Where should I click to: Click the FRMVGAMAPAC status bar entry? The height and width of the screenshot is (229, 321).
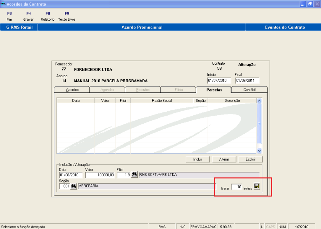(x=203, y=227)
